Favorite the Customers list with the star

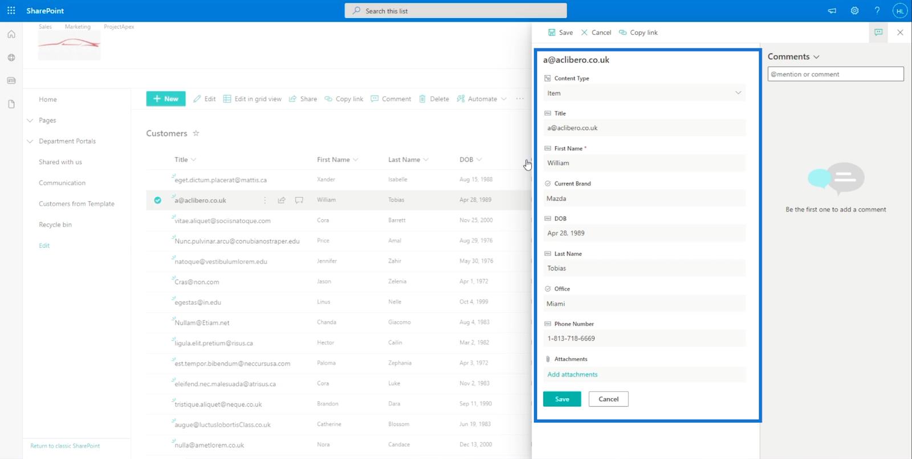(196, 133)
